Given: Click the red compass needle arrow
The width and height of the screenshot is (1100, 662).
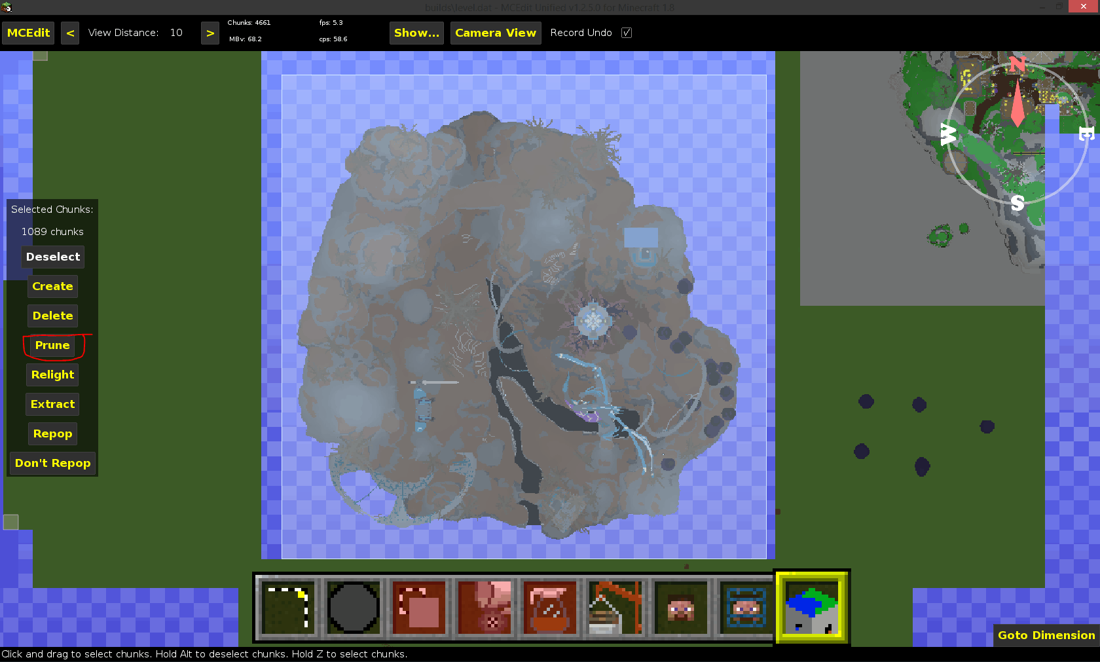Looking at the screenshot, I should click(x=1017, y=103).
